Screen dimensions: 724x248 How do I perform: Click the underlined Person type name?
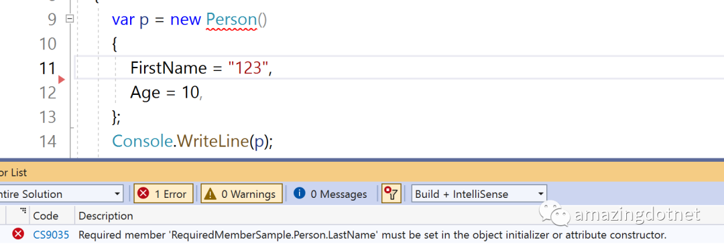point(231,20)
